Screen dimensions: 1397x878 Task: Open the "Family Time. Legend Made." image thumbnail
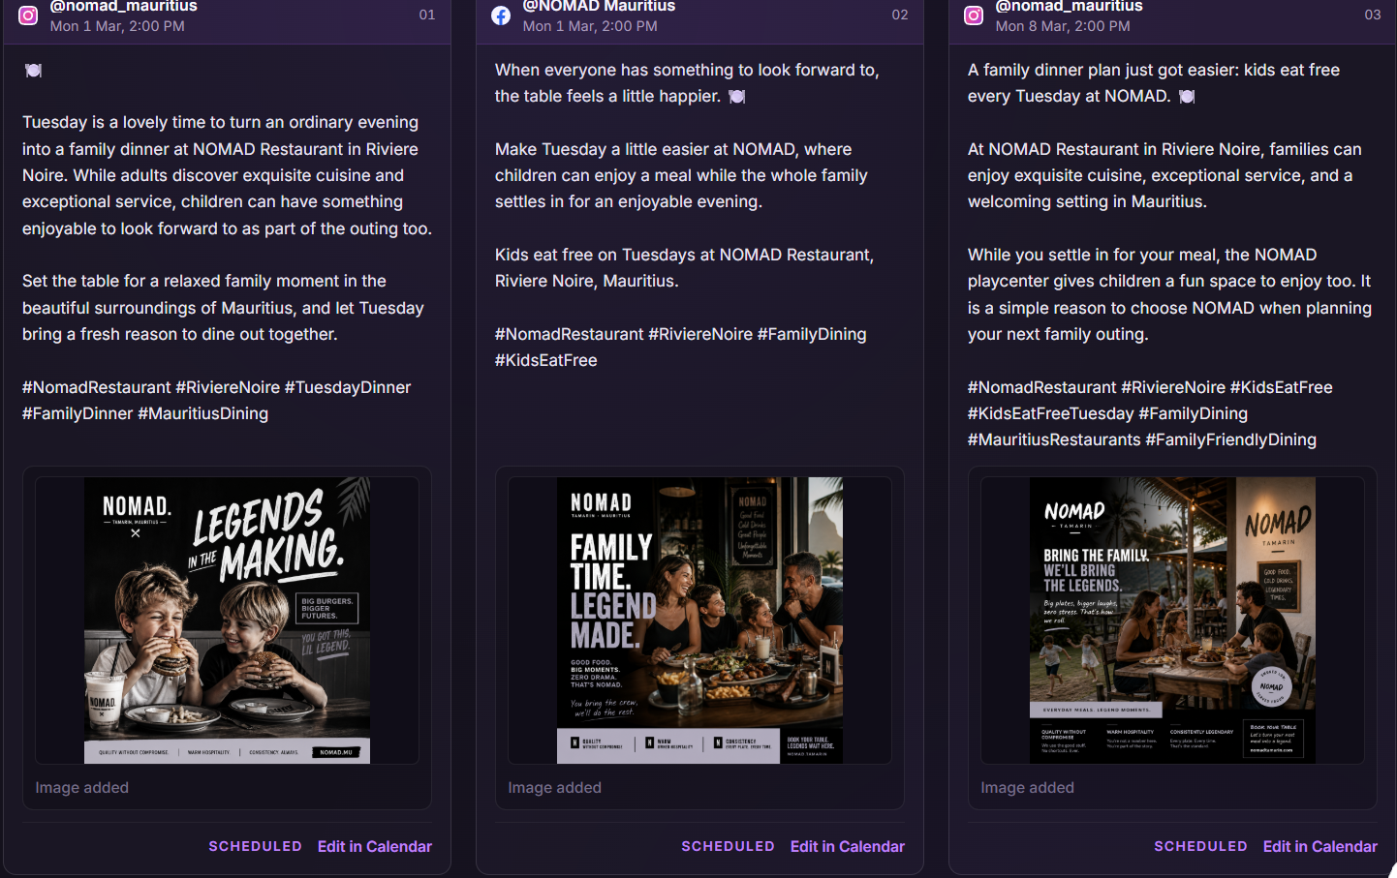point(699,621)
